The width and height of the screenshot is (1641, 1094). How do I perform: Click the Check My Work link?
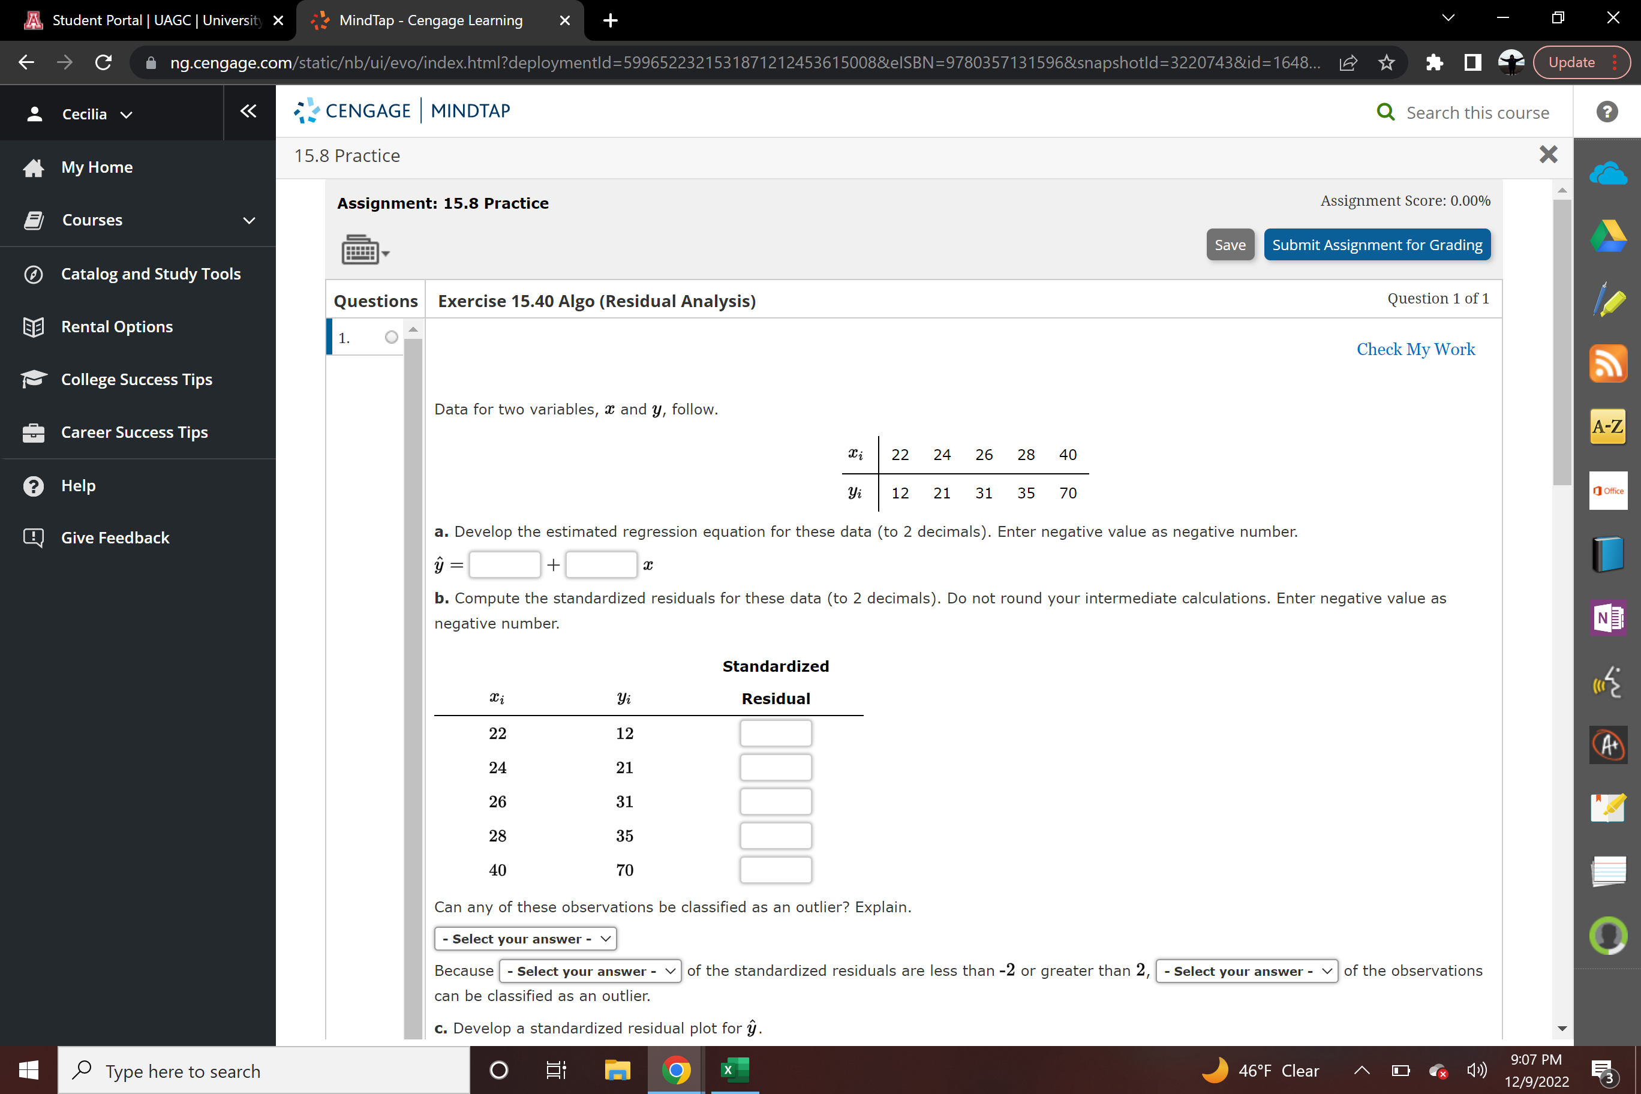click(1416, 349)
